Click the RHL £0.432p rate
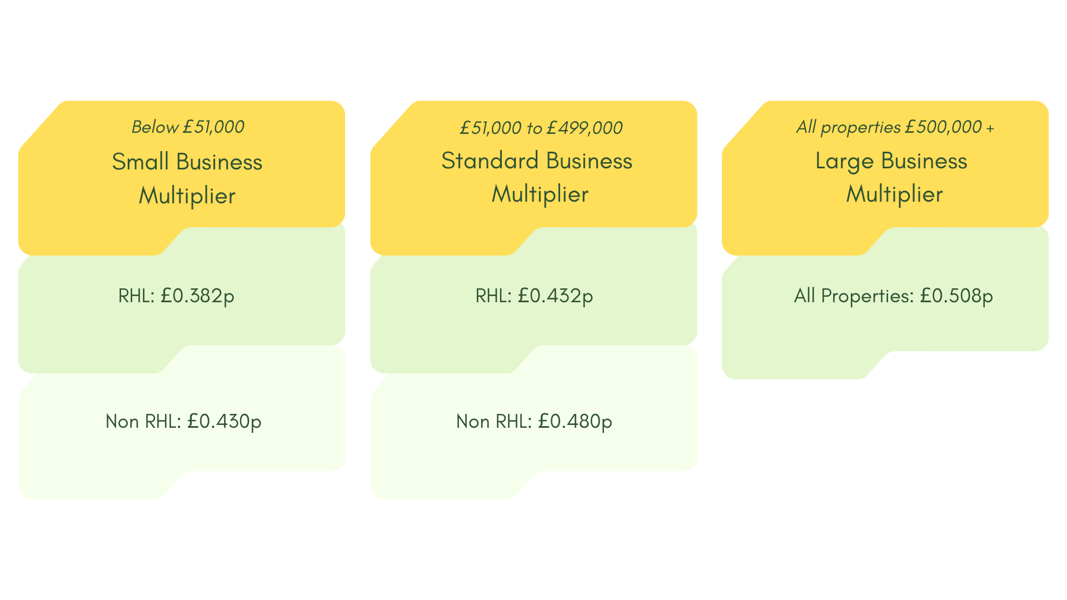This screenshot has width=1067, height=600. (534, 296)
